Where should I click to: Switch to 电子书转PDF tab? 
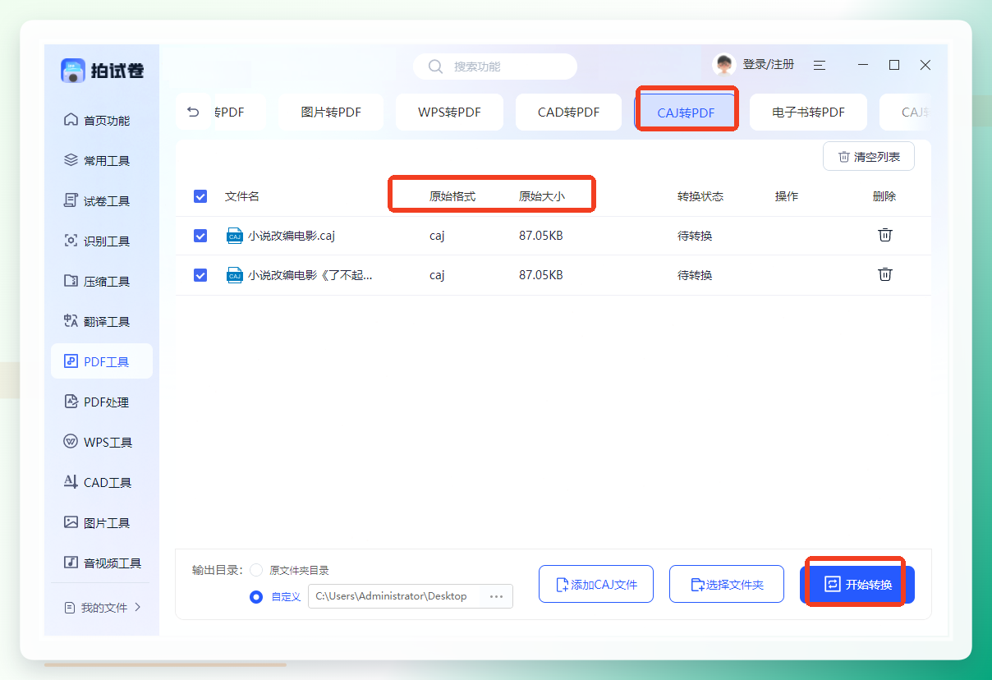(x=808, y=113)
